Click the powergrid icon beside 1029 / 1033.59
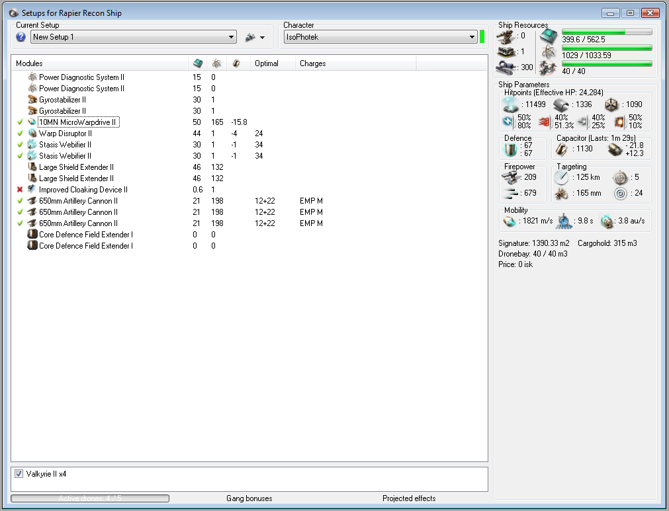Screen dimensions: 669x511 [x=549, y=52]
